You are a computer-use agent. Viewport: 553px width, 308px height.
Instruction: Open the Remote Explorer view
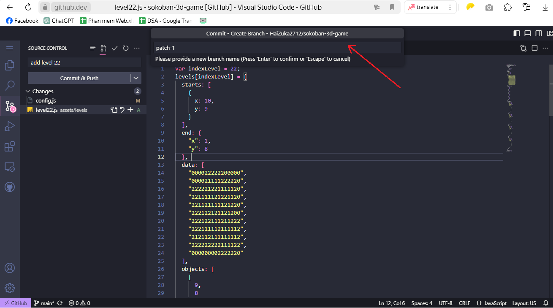10,167
